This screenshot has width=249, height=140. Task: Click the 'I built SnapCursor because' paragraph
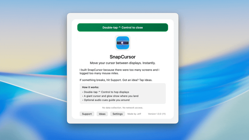click(x=119, y=72)
